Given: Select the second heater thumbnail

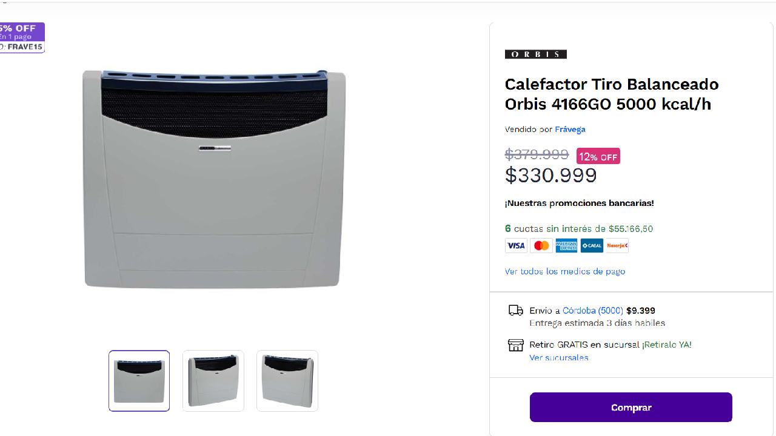Looking at the screenshot, I should coord(213,381).
